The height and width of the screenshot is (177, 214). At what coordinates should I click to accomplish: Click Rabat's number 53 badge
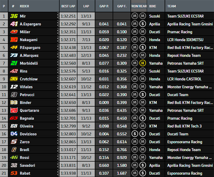(14, 173)
